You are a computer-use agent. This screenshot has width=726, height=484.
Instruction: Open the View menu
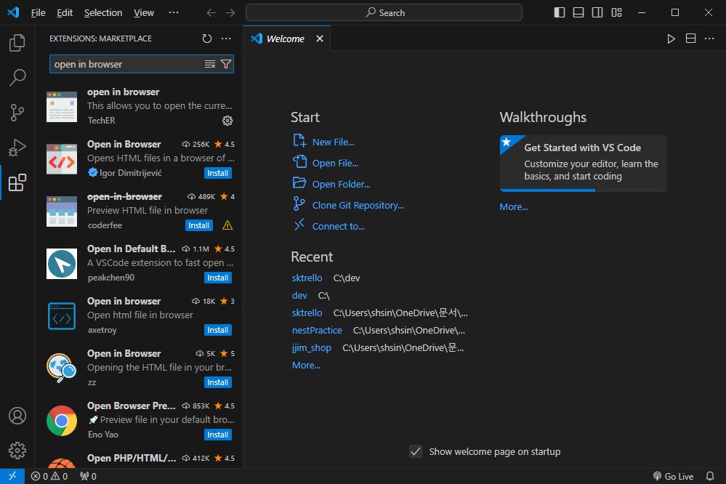coord(144,12)
